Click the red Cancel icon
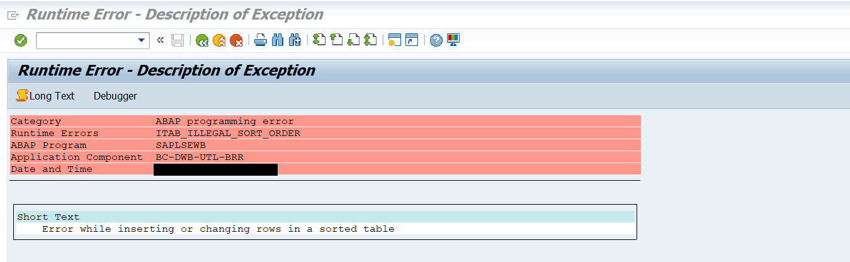This screenshot has height=262, width=850. (236, 40)
